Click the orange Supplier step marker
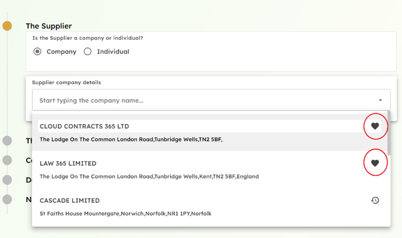The height and width of the screenshot is (238, 402). (7, 26)
